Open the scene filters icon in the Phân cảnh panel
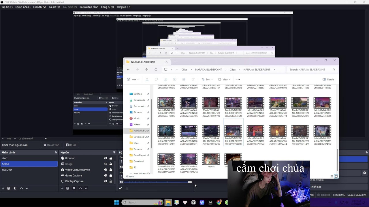The height and width of the screenshot is (207, 369). click(15, 188)
